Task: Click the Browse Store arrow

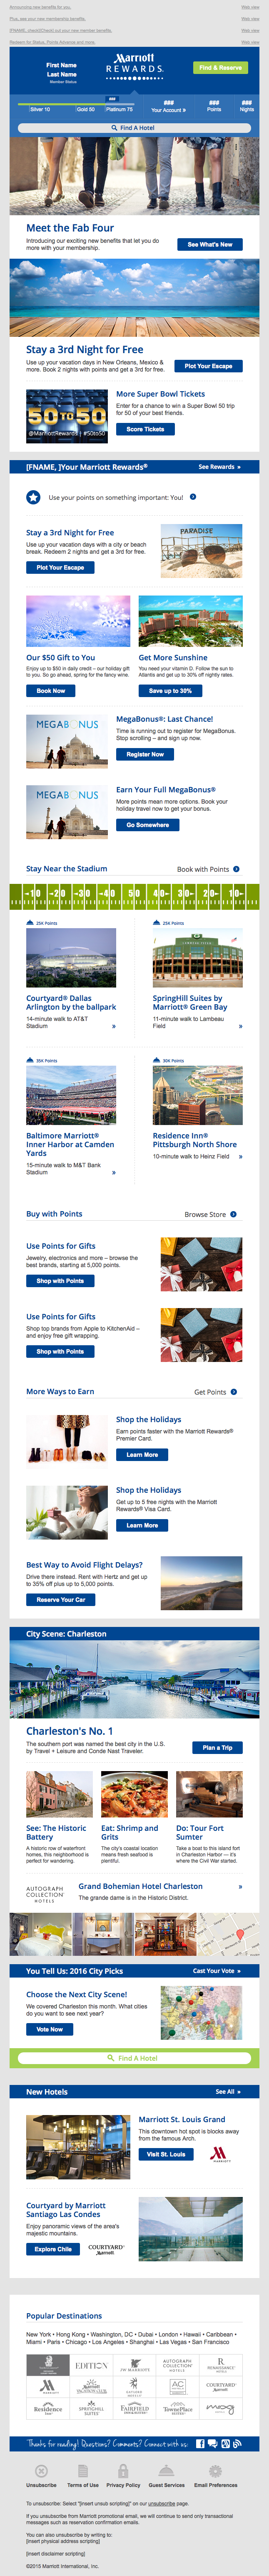Action: (x=234, y=1214)
